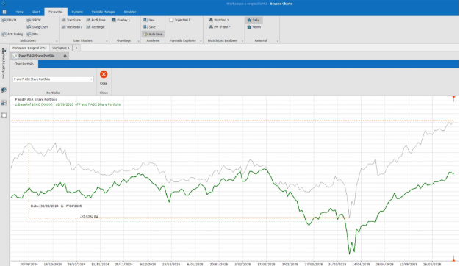
Task: Click the 30/09/2024 date axis label
Action: 29,265
